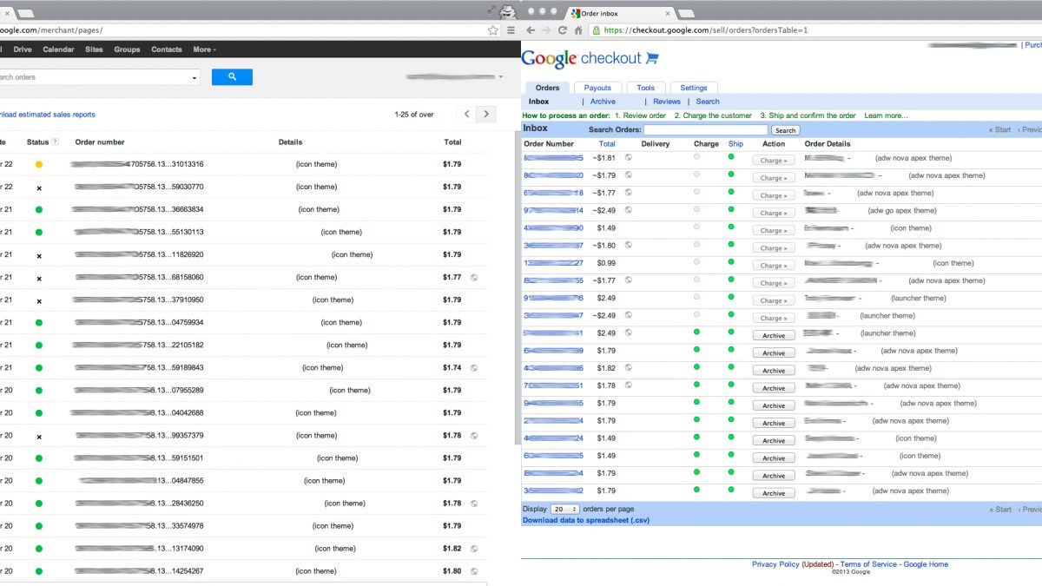
Task: Click the browser home icon
Action: (578, 30)
